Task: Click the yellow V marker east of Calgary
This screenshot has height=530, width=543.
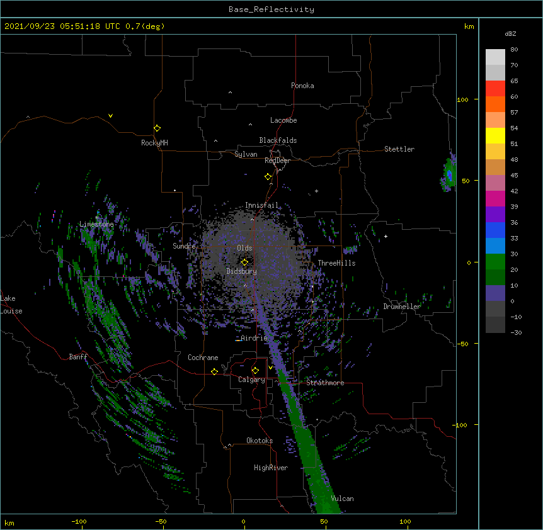Action: pyautogui.click(x=270, y=368)
